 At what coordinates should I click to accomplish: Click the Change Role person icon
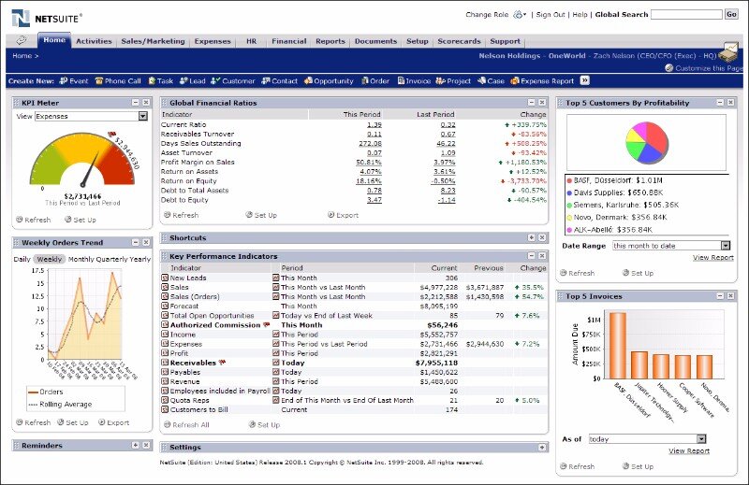tap(520, 15)
